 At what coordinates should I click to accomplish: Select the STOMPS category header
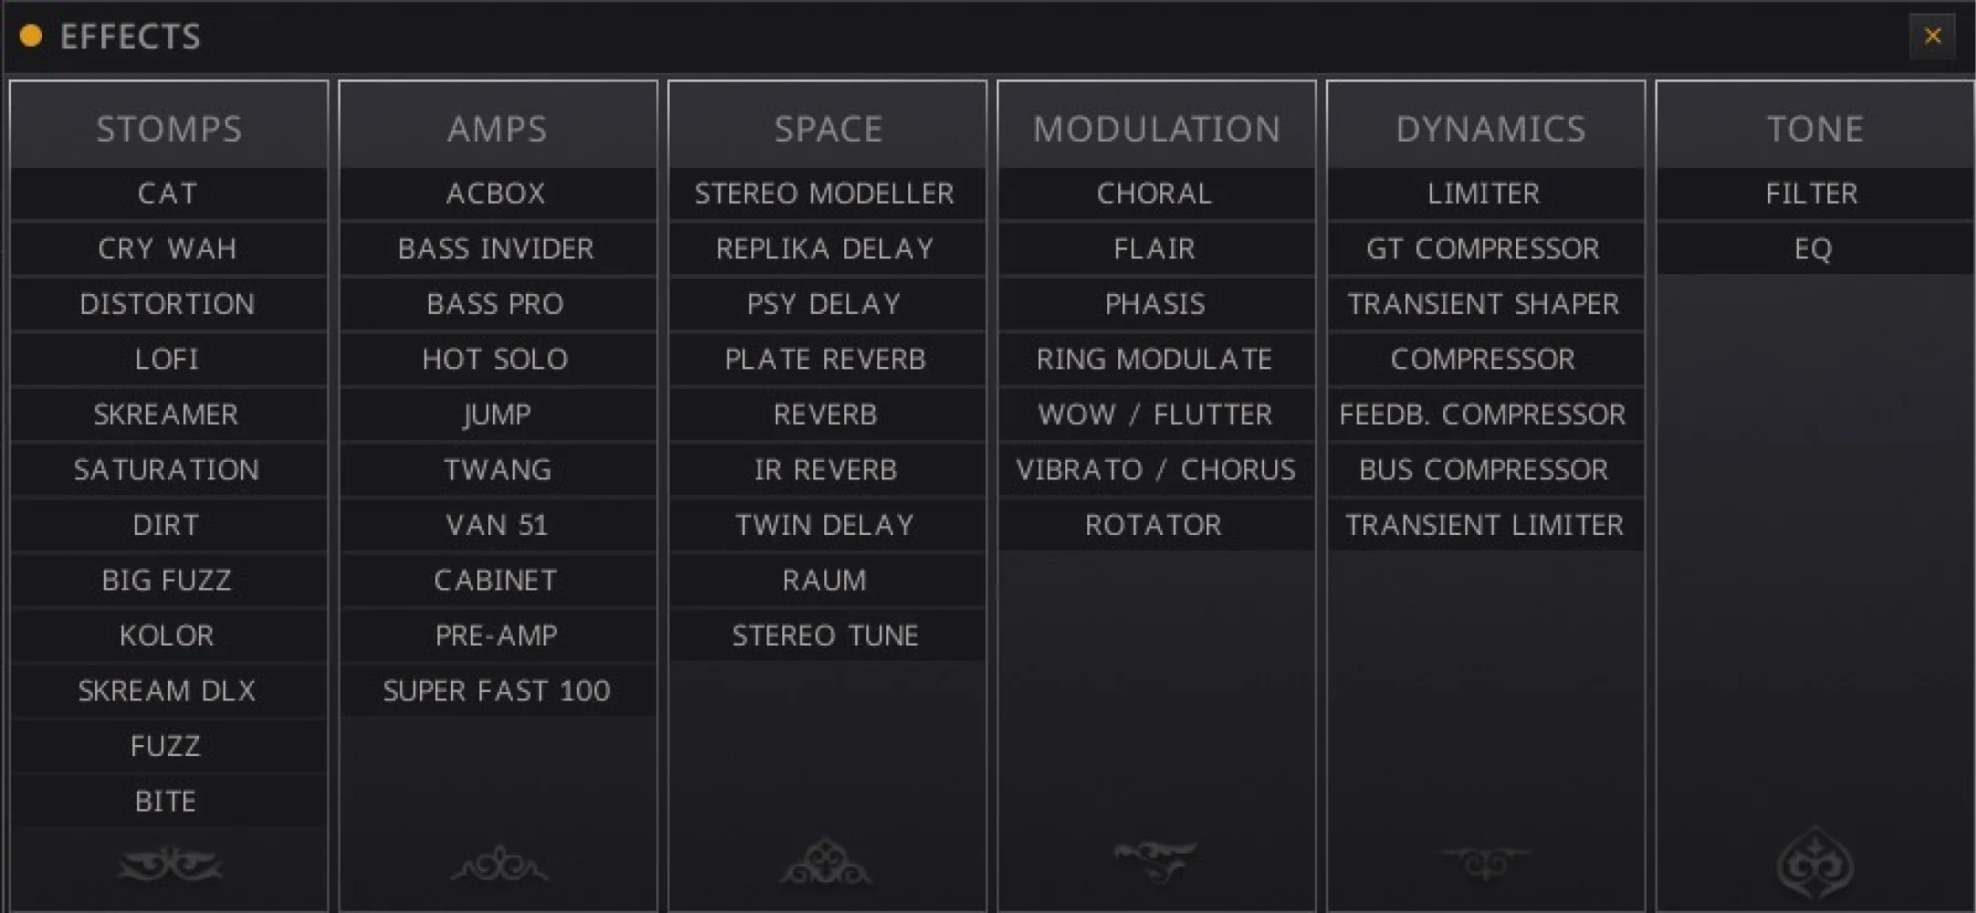click(168, 128)
